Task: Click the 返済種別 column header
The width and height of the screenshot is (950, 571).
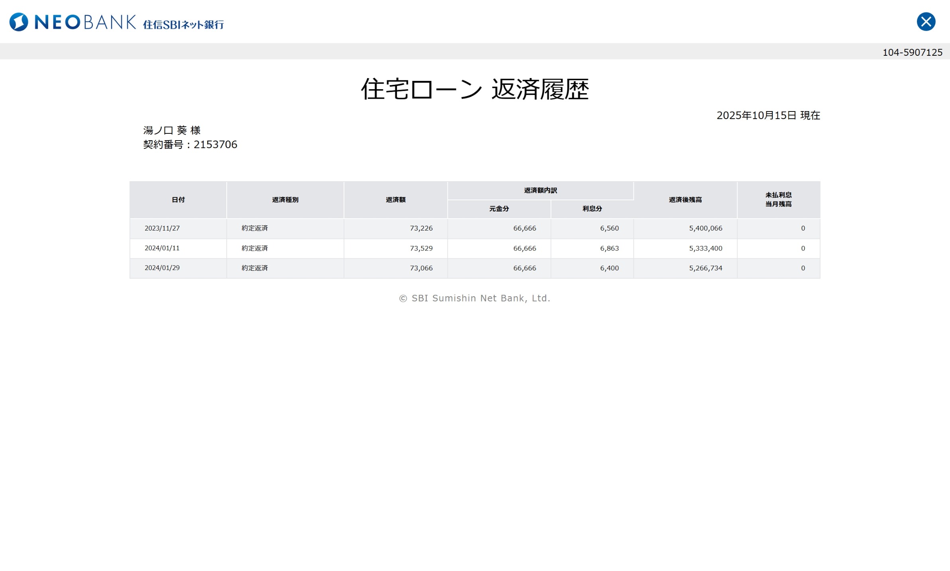Action: [285, 200]
